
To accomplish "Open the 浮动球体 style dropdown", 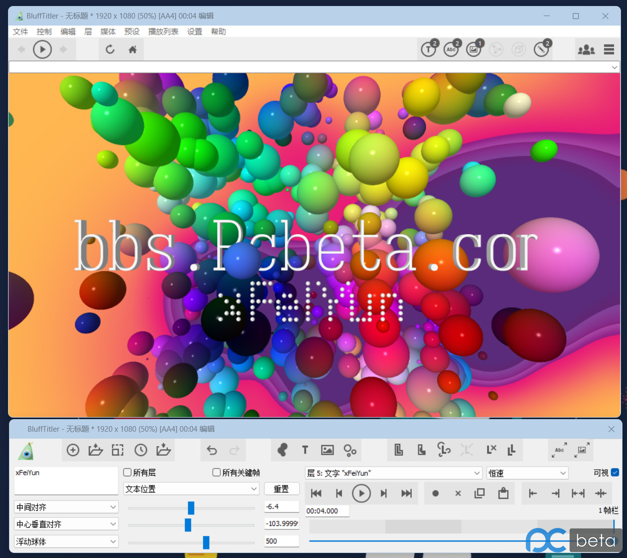I will click(66, 541).
